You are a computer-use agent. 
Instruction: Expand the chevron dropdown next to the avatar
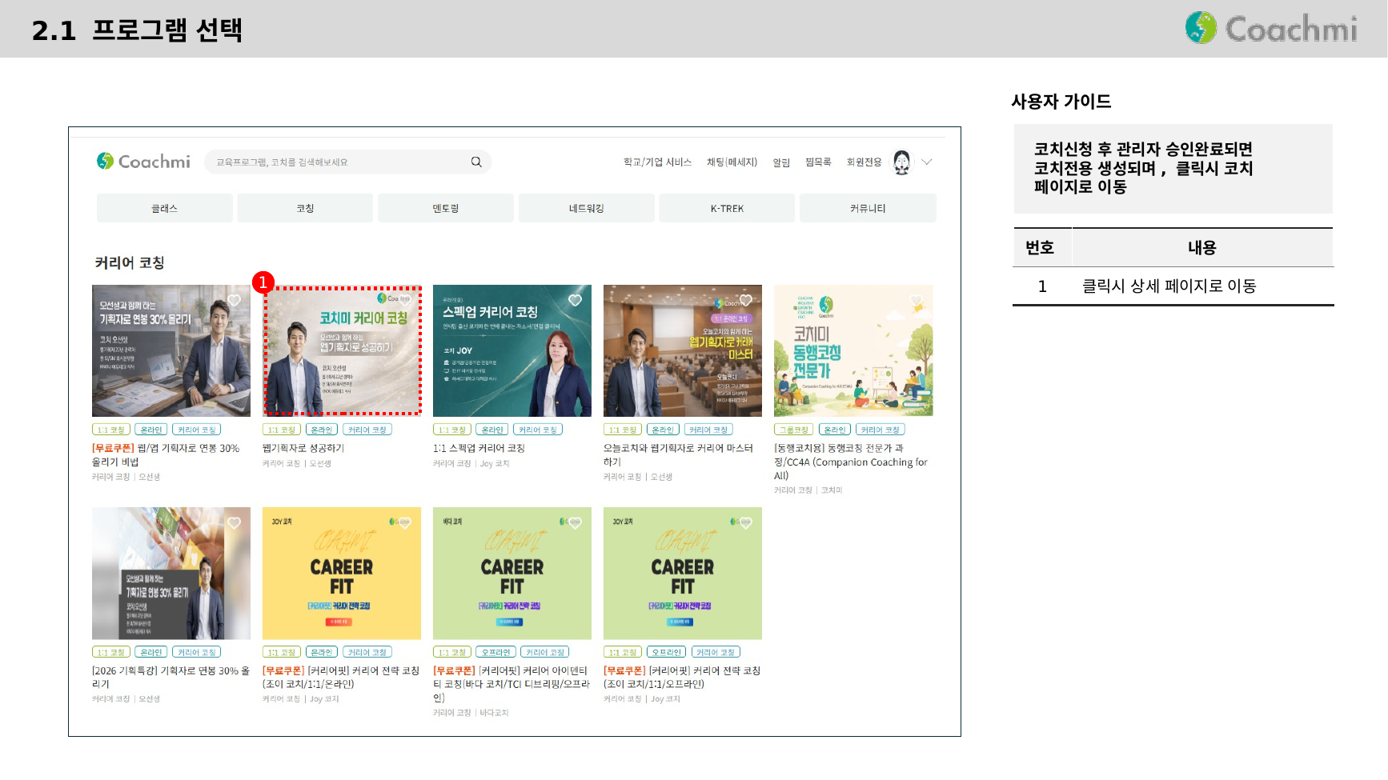(x=927, y=162)
